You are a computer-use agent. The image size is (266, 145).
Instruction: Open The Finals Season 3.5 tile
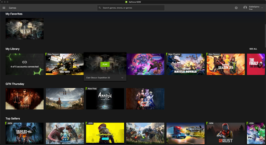(x=225, y=64)
